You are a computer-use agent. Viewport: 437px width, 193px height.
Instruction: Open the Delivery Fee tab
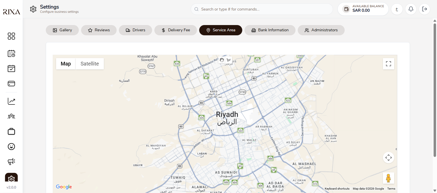click(176, 30)
